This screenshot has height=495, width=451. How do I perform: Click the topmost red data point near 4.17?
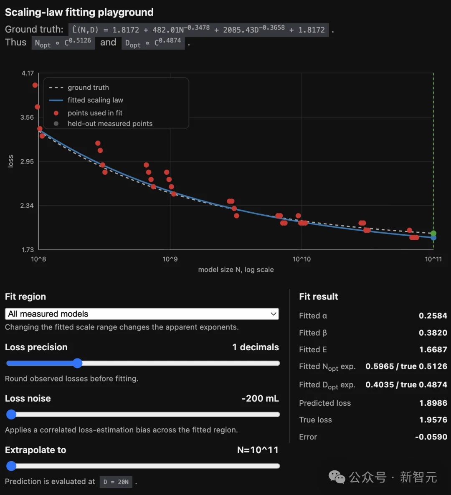click(35, 85)
